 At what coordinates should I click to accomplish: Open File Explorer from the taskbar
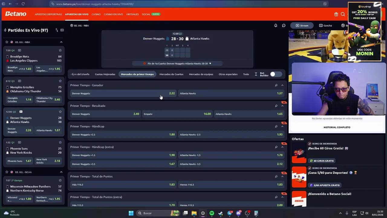click(194, 213)
